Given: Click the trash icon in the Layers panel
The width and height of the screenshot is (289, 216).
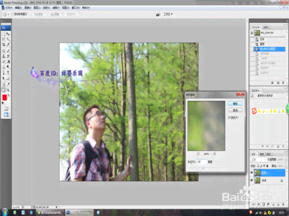Looking at the screenshot, I should 283,205.
